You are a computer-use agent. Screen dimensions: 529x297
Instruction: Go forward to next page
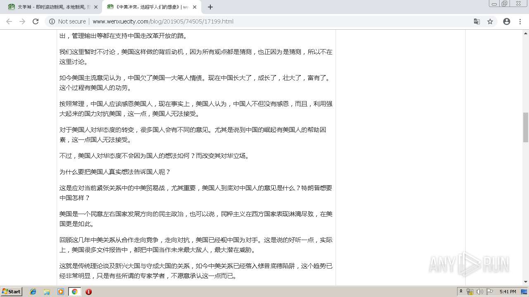tap(22, 21)
